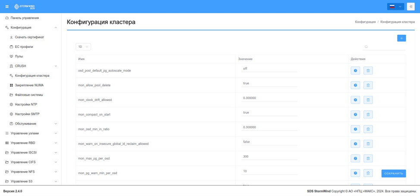Collapse the Конфигурация sidebar section

pos(56,28)
